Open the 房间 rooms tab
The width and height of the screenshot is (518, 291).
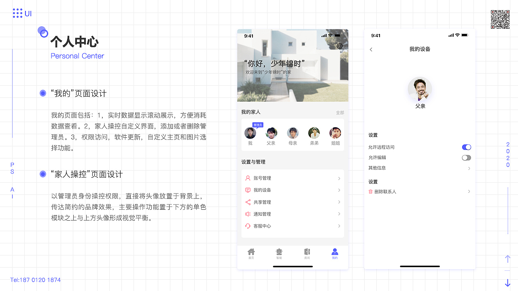307,254
